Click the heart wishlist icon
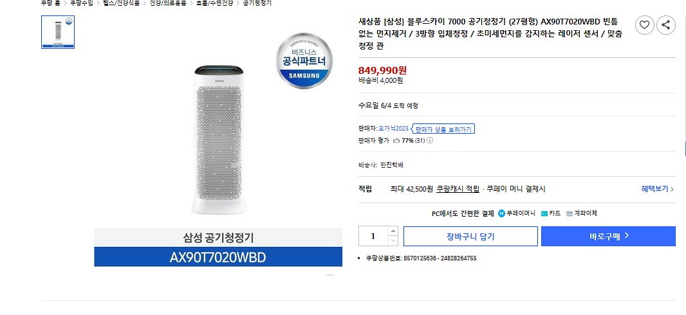 click(x=645, y=25)
